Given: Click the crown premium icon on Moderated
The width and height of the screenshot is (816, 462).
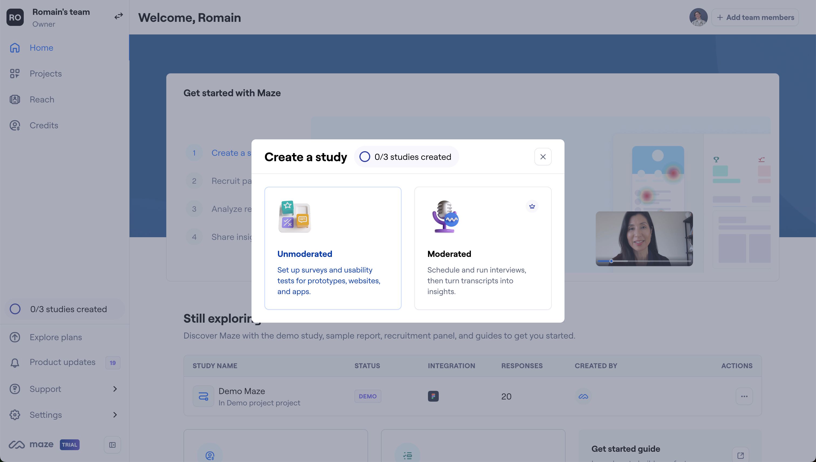Looking at the screenshot, I should click(x=532, y=206).
